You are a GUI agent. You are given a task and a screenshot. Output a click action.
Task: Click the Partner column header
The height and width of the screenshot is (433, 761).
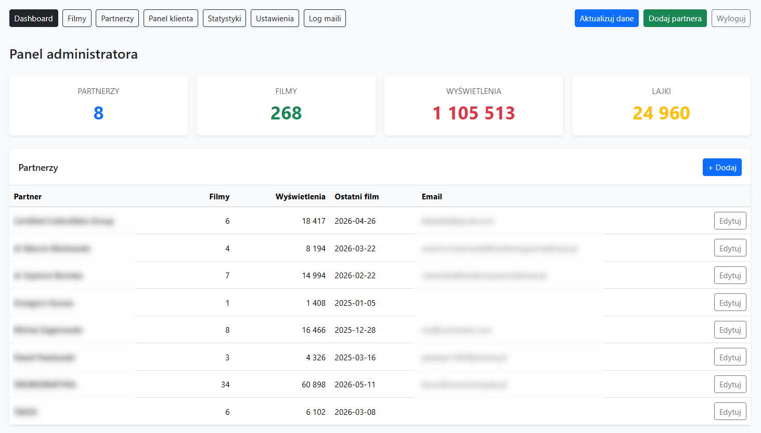click(28, 197)
